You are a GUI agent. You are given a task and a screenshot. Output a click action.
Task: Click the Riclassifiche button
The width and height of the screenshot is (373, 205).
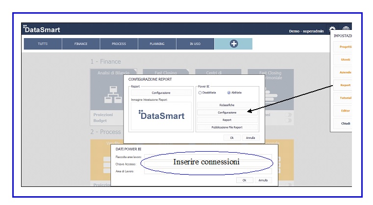227,105
